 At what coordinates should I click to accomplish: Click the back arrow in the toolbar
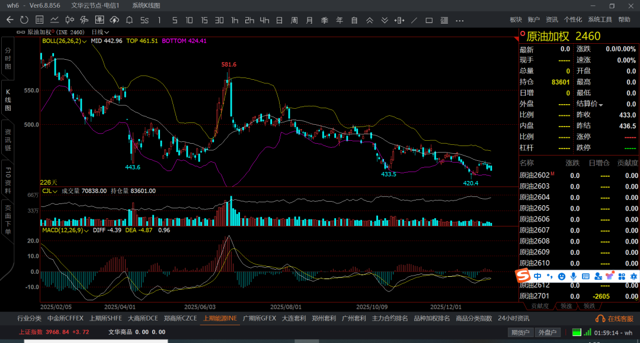coord(9,20)
